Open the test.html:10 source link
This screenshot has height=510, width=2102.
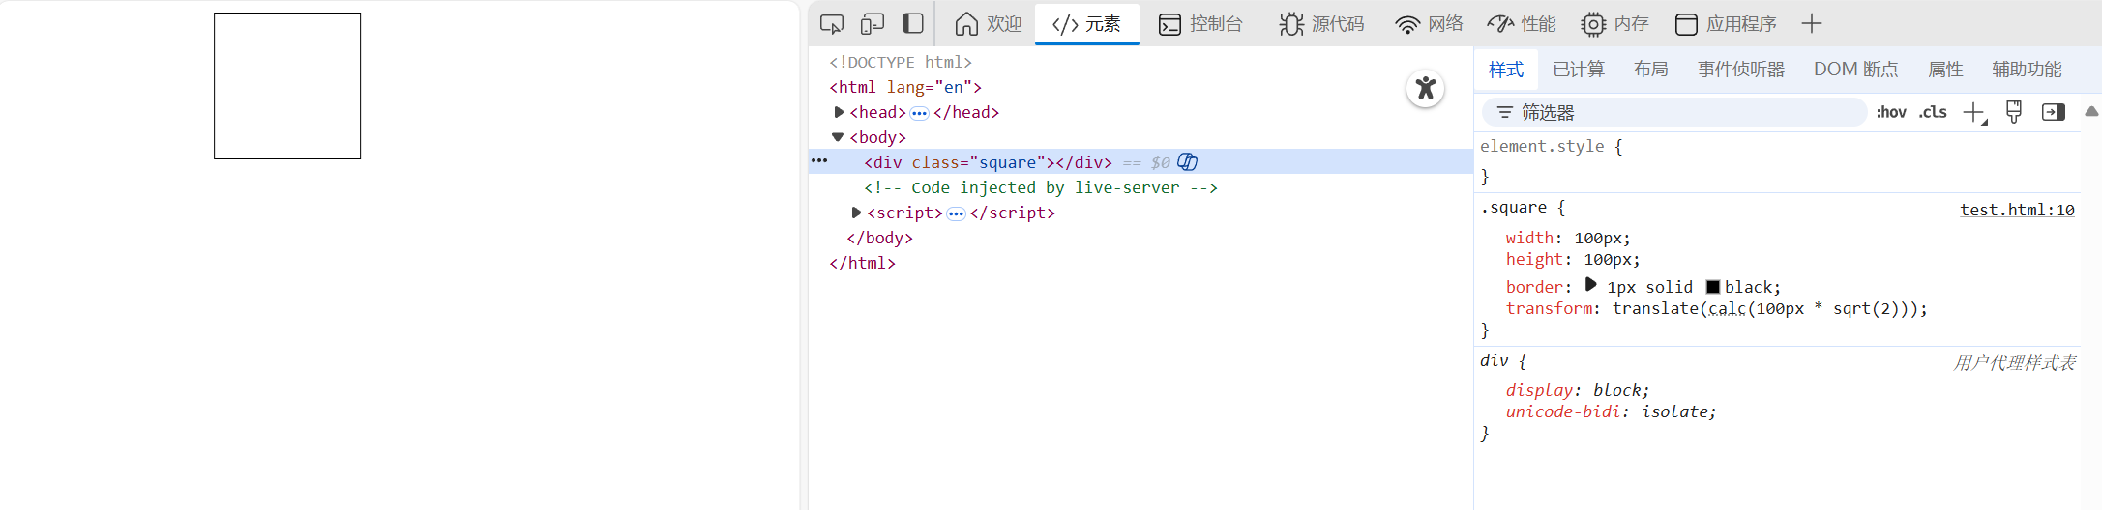pos(2017,210)
